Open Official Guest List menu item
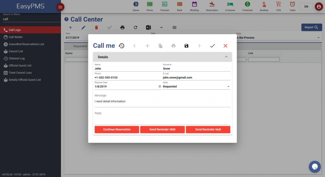The width and height of the screenshot is (325, 177). click(30, 65)
